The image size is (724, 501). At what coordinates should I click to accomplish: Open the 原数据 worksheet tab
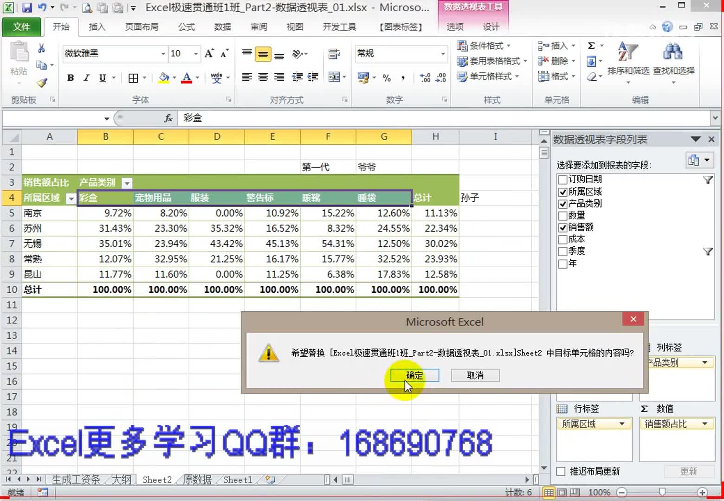click(197, 480)
